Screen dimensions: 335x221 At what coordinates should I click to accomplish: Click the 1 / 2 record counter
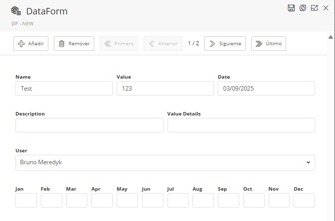[193, 43]
